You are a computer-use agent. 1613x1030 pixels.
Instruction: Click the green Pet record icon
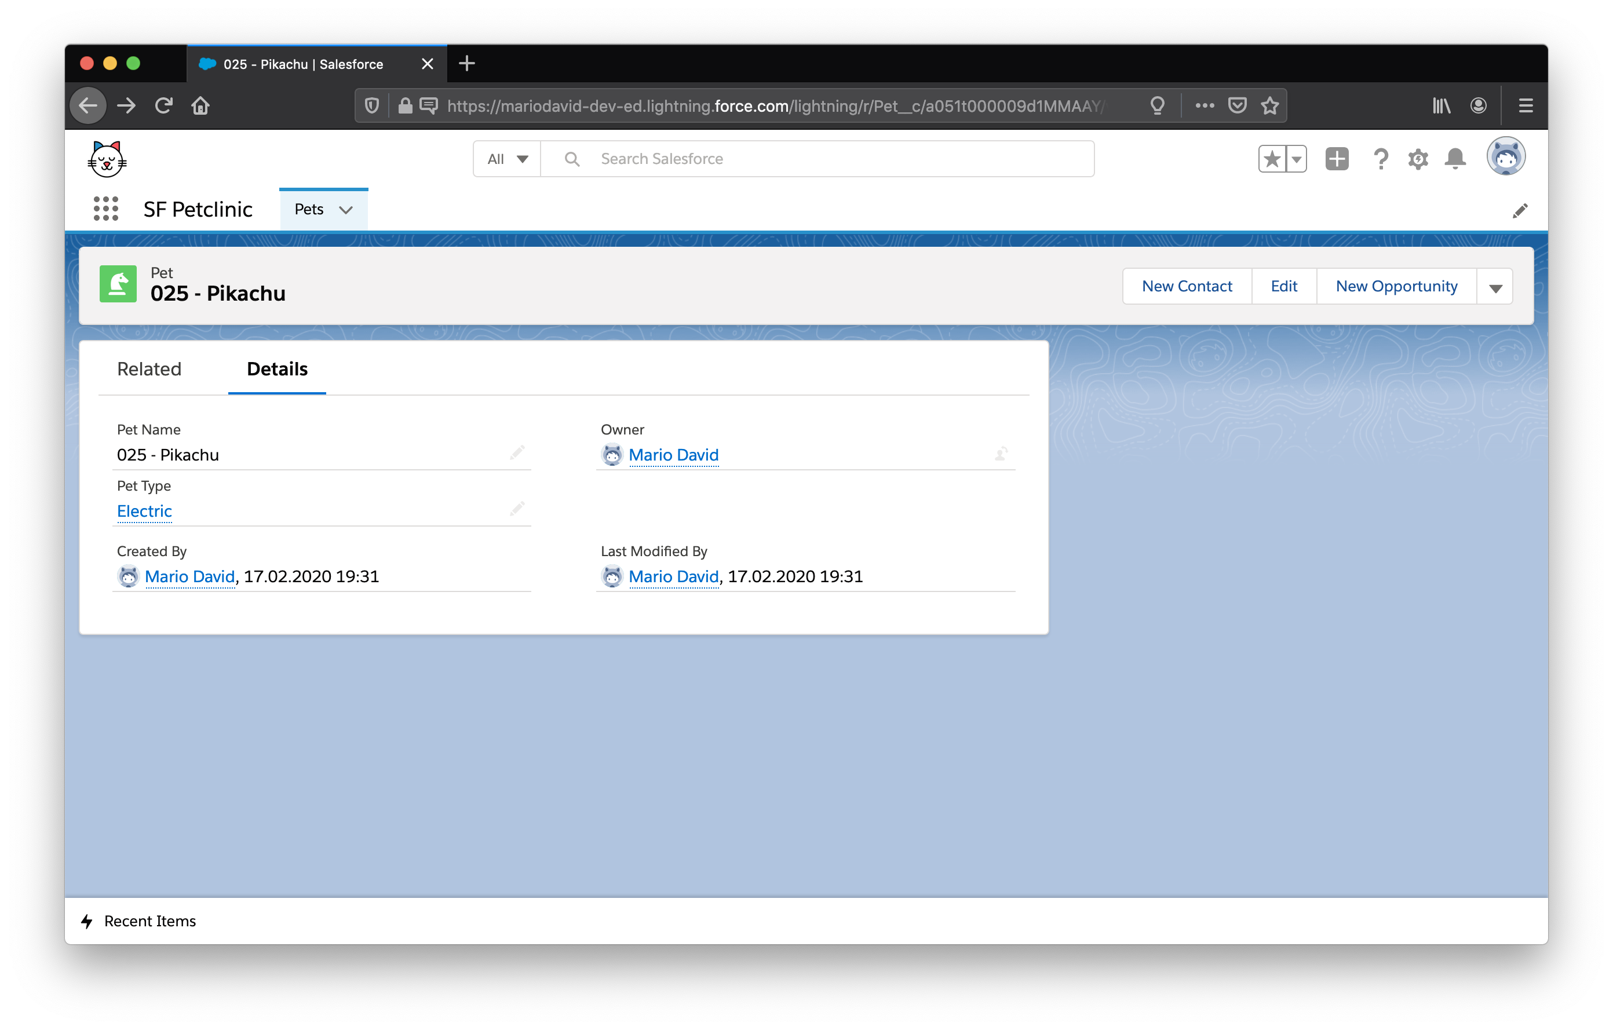[x=118, y=284]
